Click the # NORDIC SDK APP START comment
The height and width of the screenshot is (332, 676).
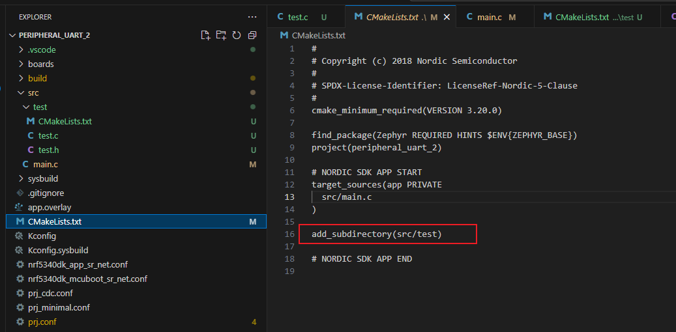[x=367, y=173]
